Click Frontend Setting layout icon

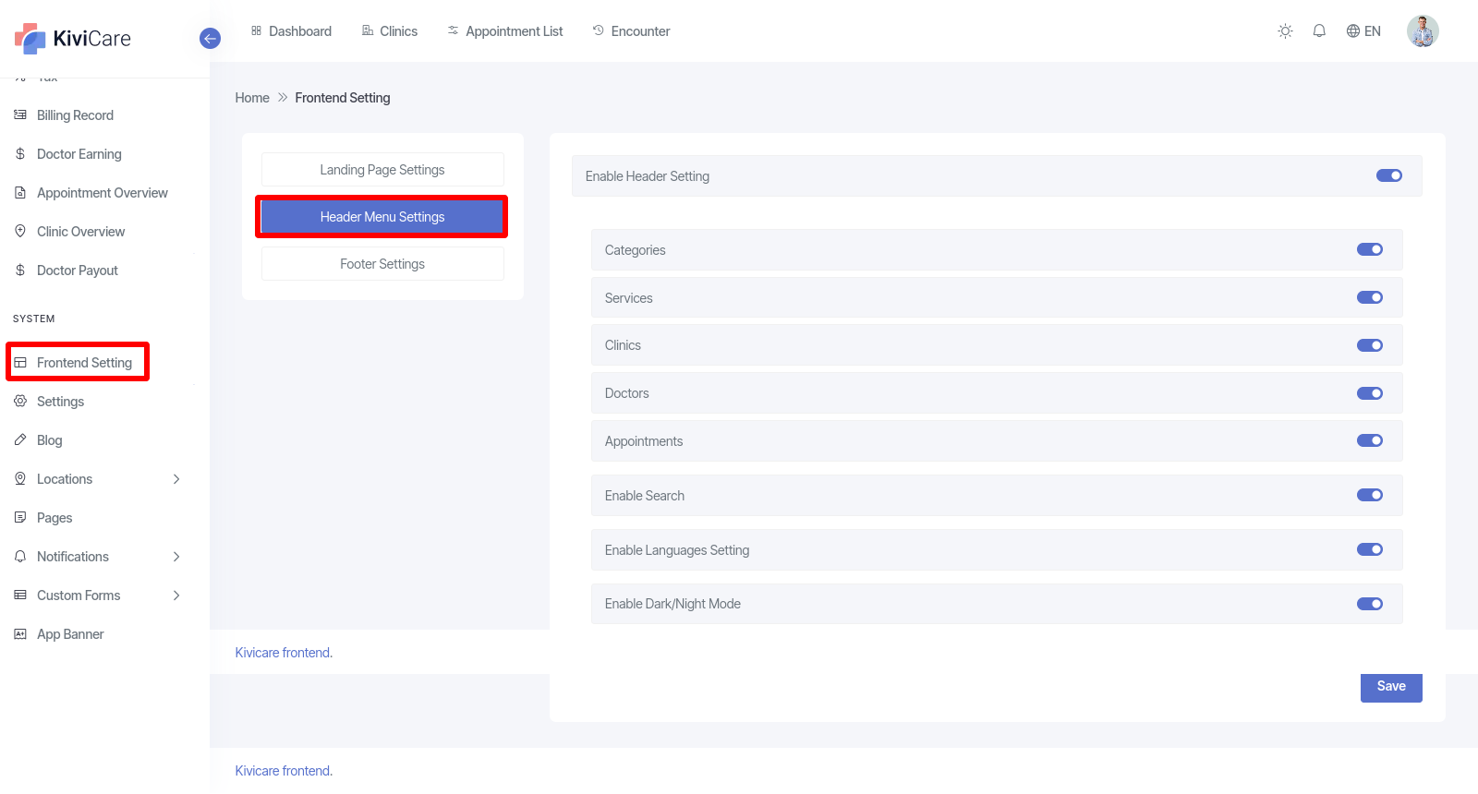coord(20,363)
